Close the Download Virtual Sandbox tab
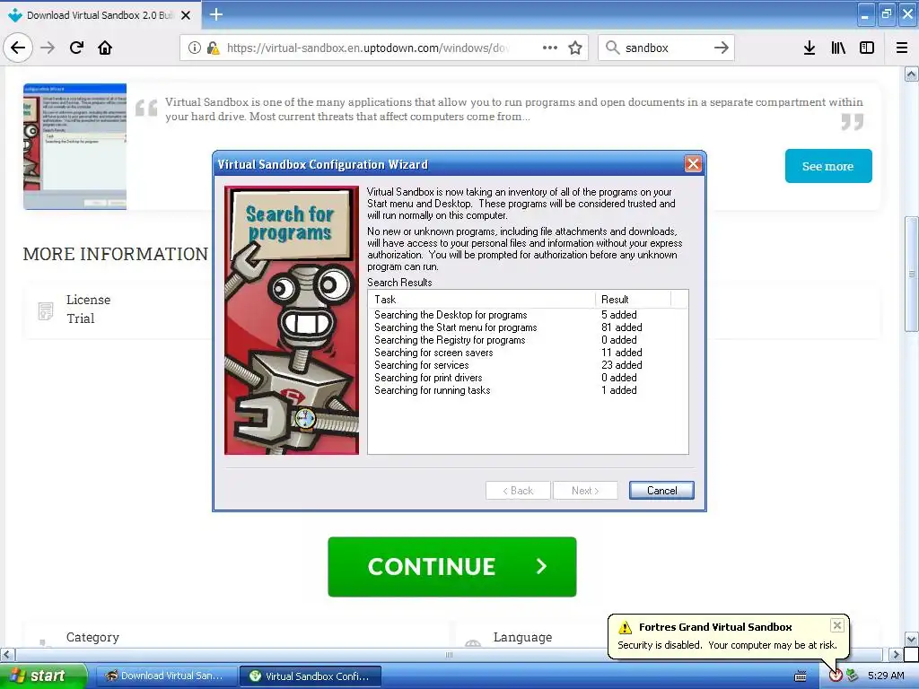 [186, 15]
